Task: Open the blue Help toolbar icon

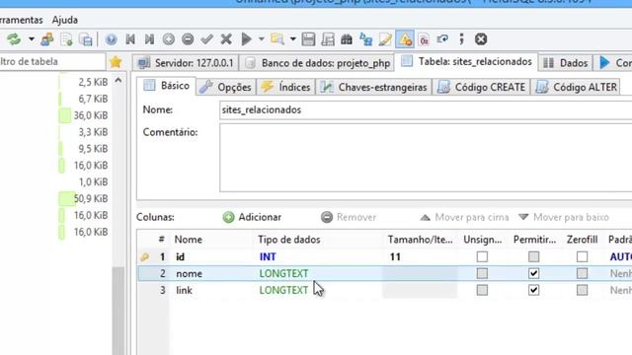Action: point(111,39)
